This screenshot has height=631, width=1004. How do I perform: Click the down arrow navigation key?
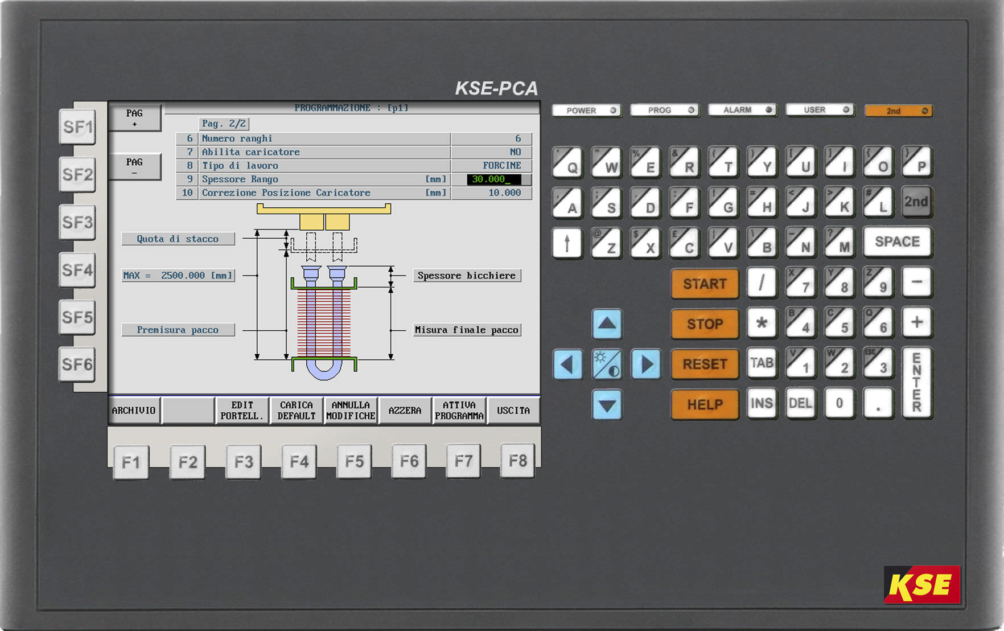607,405
